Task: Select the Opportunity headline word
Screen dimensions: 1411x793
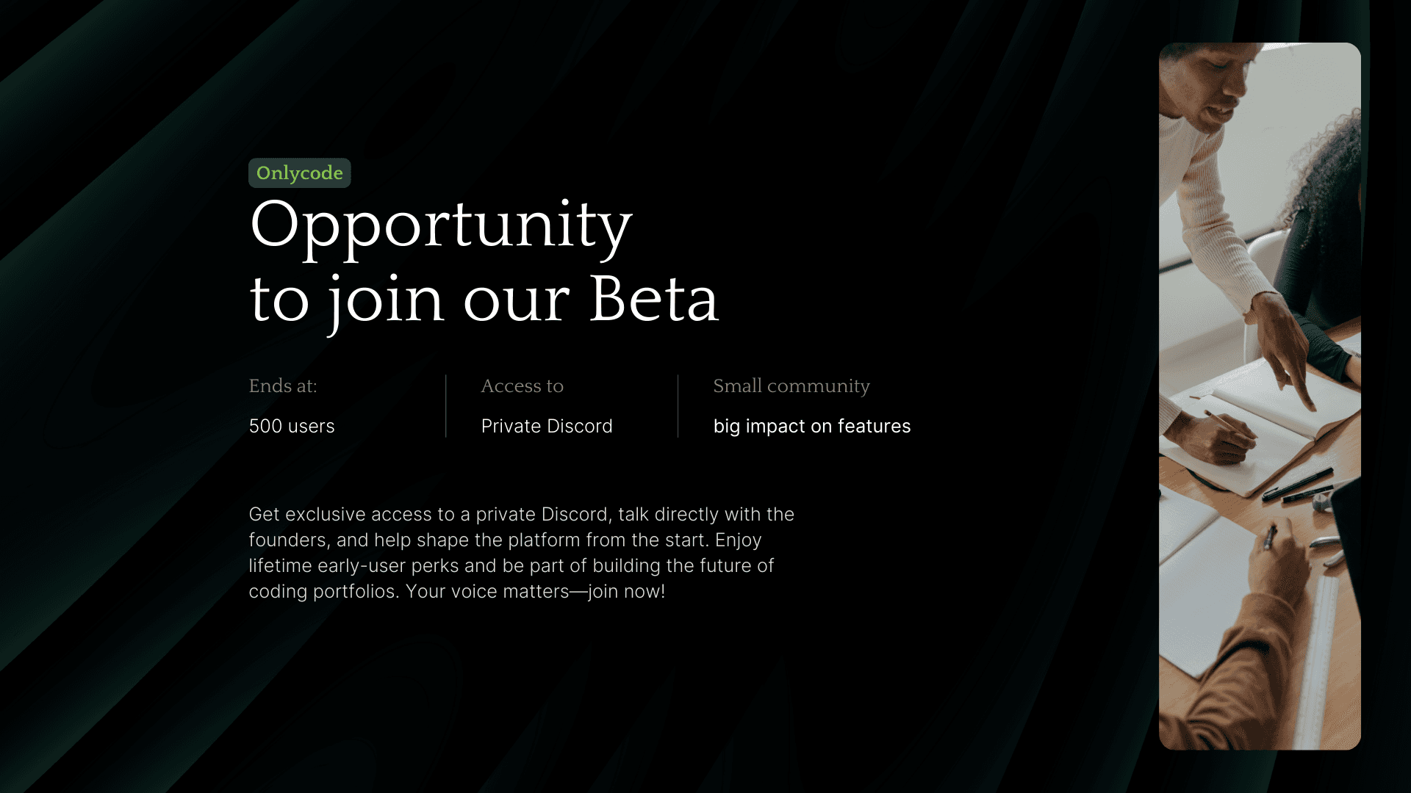Action: (441, 227)
